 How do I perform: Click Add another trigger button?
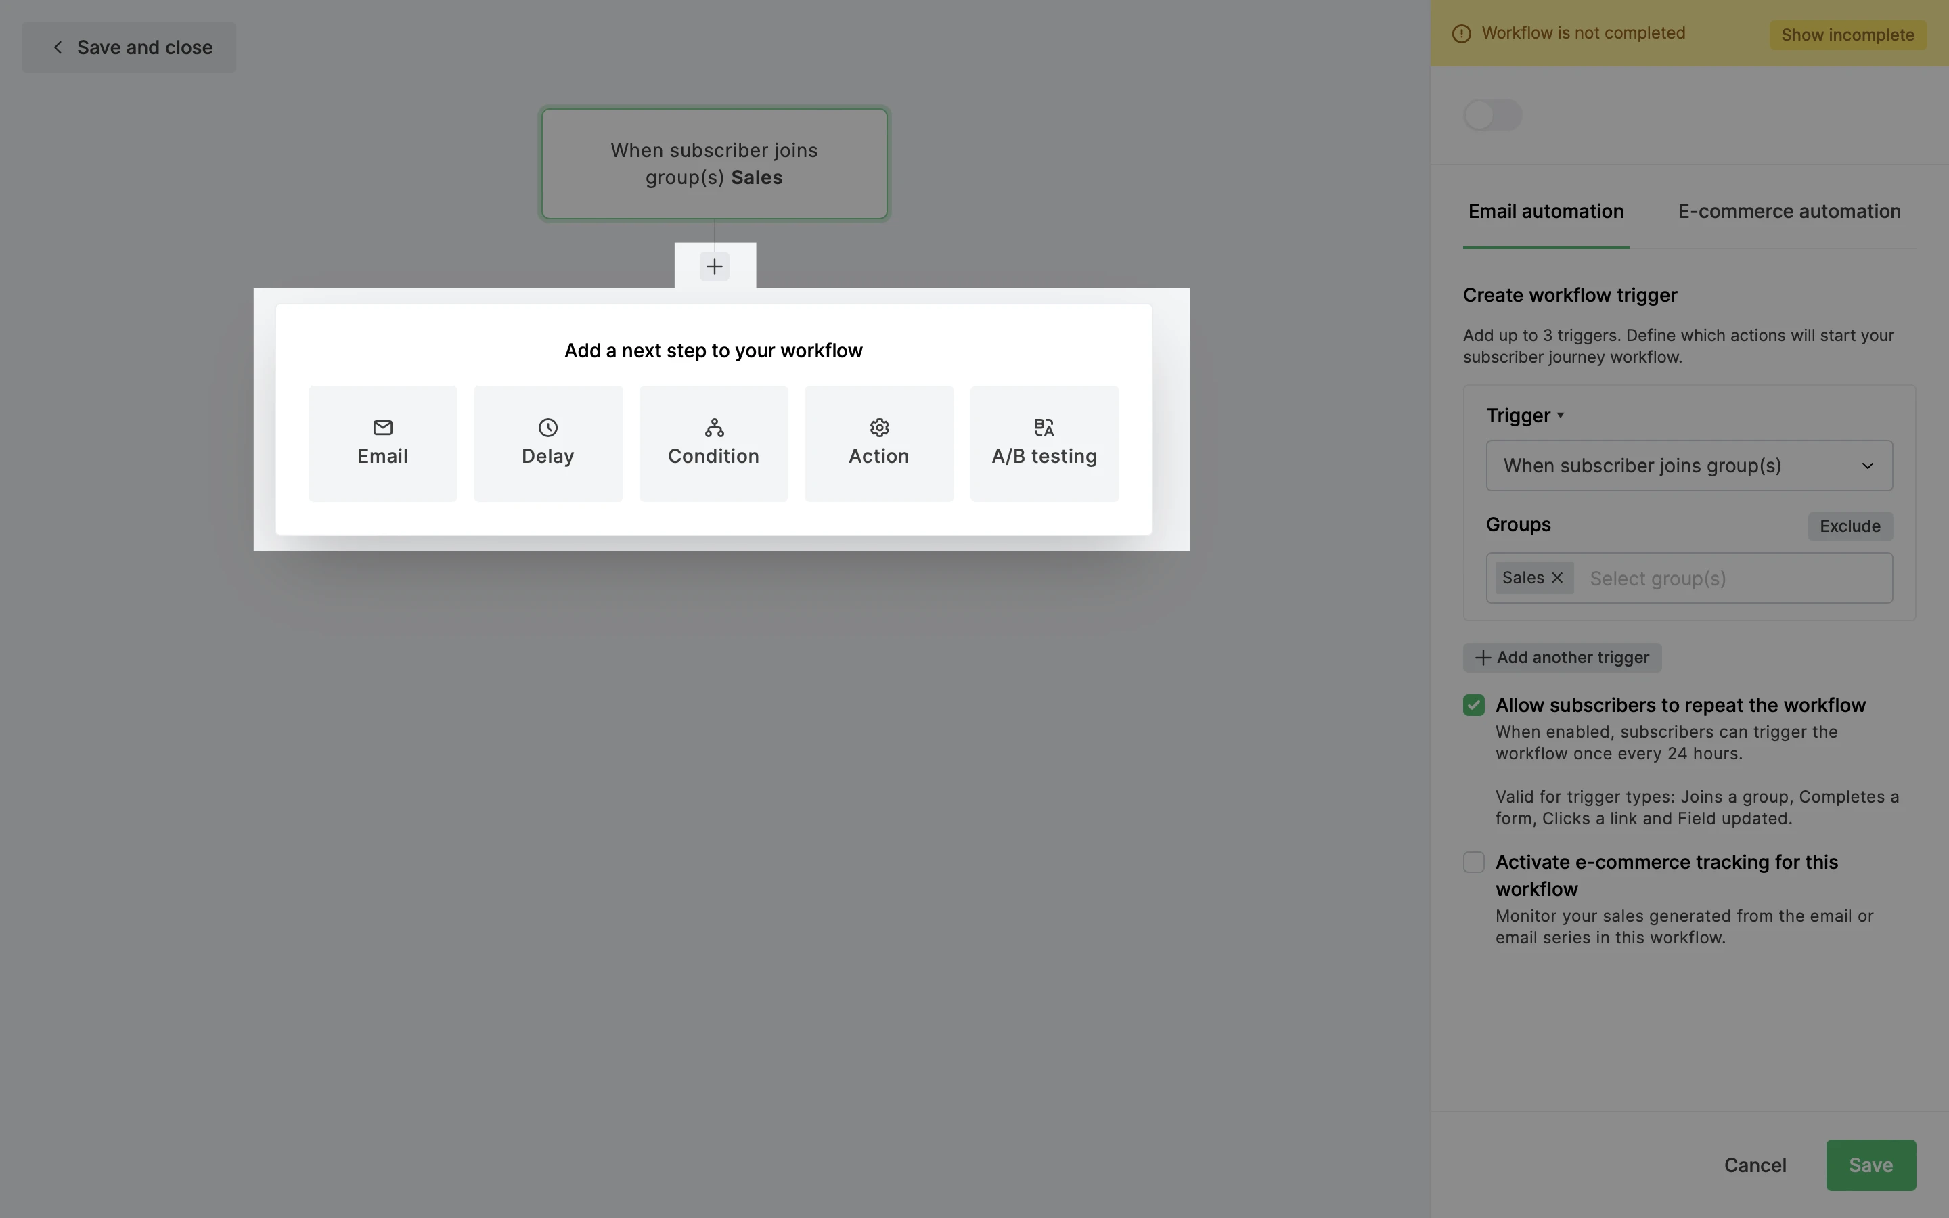pyautogui.click(x=1562, y=657)
